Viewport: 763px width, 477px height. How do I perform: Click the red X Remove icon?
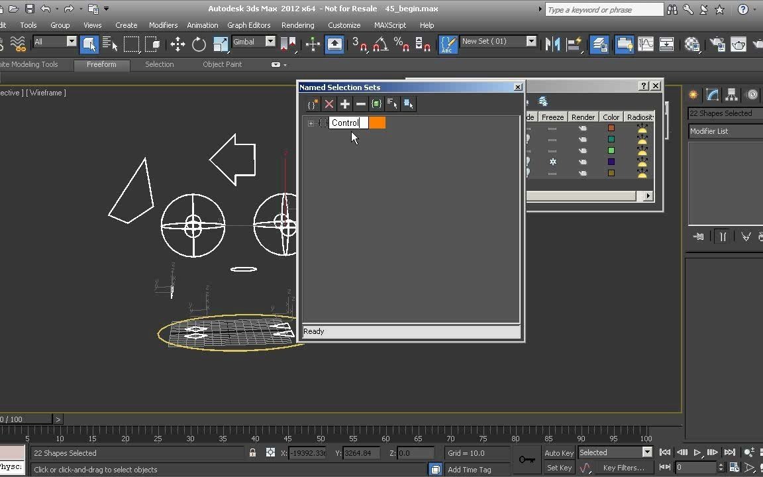coord(329,104)
